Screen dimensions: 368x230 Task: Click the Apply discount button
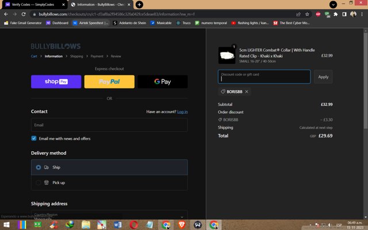pos(323,76)
